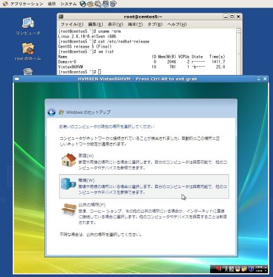Open terminal window menu icon in title bar
This screenshot has height=277, width=273.
point(61,17)
